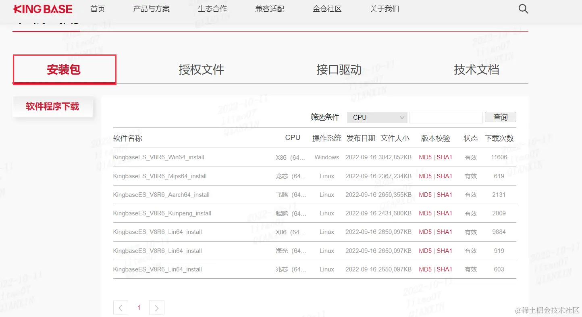Open 生态合作 menu
The image size is (582, 317).
click(212, 9)
